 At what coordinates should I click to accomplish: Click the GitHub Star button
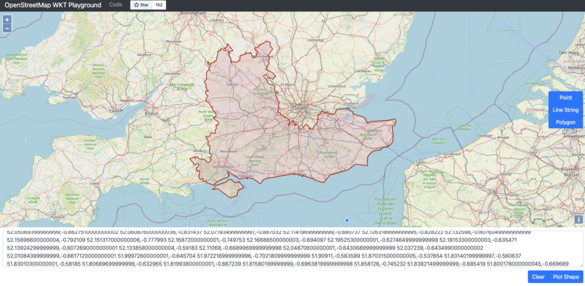(141, 5)
